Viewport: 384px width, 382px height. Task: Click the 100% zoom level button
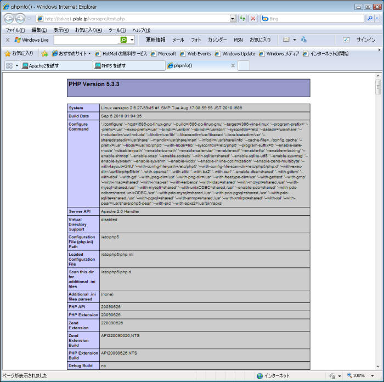click(x=355, y=375)
